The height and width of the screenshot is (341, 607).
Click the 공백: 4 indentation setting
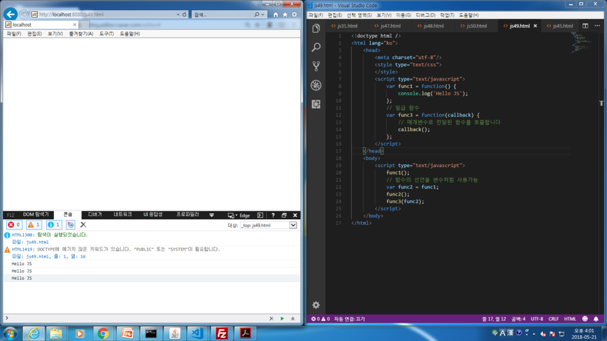[x=518, y=319]
